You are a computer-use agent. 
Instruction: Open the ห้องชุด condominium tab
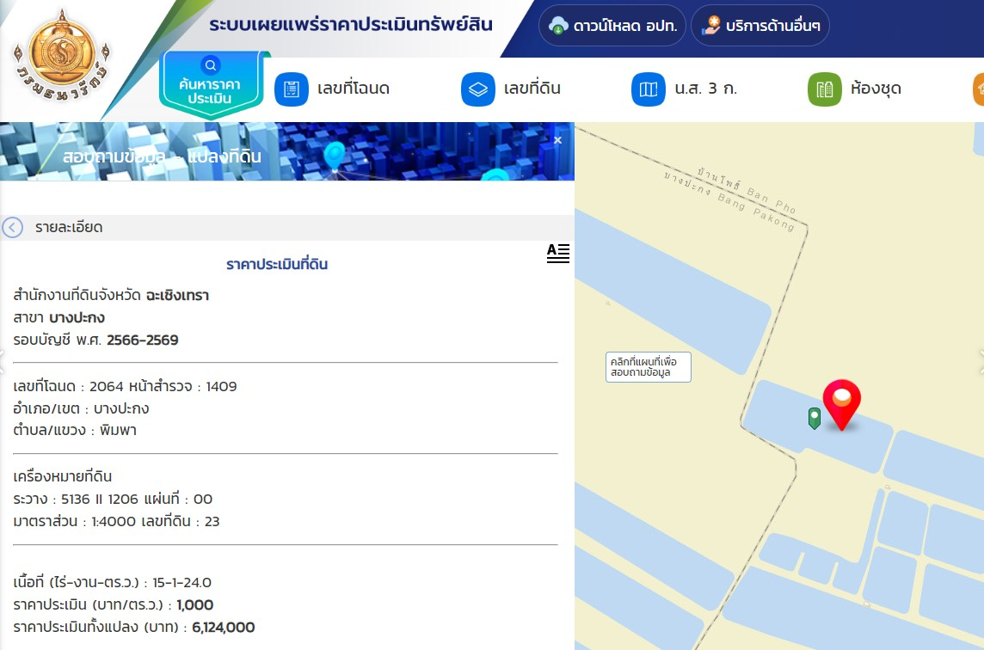click(855, 89)
